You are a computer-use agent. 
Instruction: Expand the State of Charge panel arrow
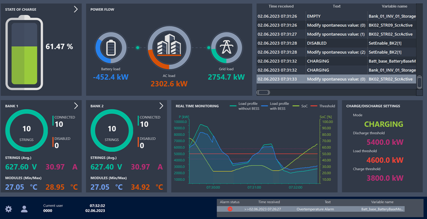pos(76,9)
